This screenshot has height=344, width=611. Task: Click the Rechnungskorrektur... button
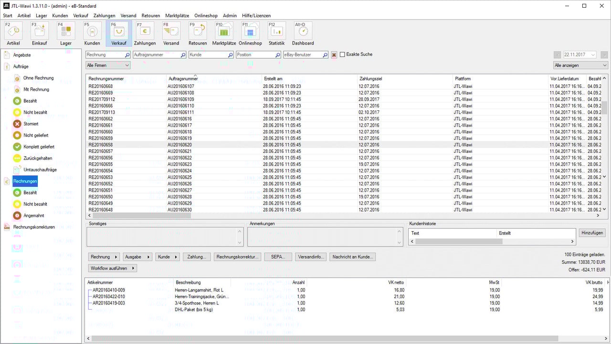(x=237, y=257)
